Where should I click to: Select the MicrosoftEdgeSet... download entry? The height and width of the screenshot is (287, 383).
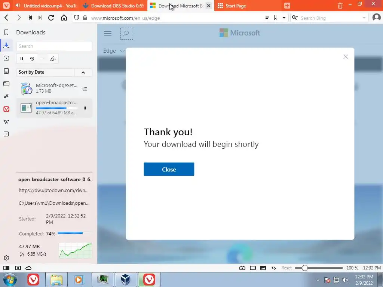click(54, 88)
